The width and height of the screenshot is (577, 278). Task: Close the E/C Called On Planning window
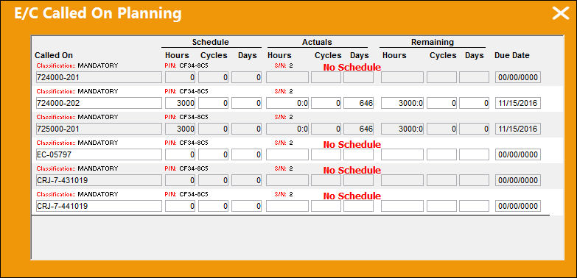[x=561, y=13]
